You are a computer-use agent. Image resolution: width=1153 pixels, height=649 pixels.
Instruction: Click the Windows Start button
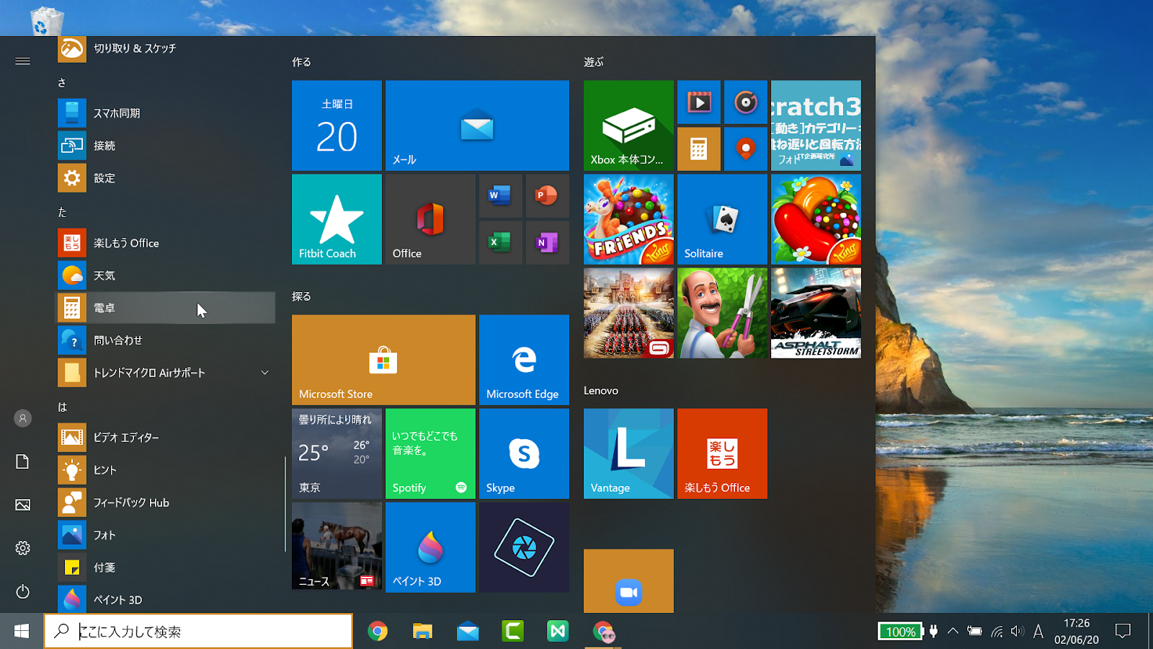click(x=22, y=632)
